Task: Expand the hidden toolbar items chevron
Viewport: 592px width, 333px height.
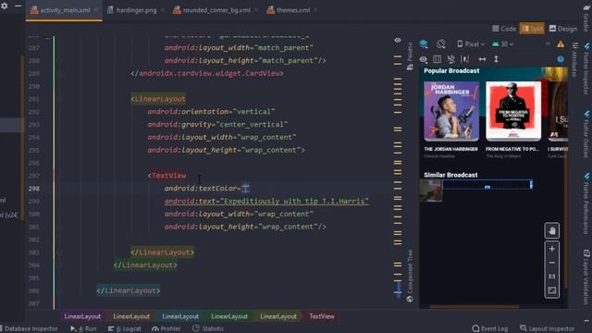Action: pos(548,43)
